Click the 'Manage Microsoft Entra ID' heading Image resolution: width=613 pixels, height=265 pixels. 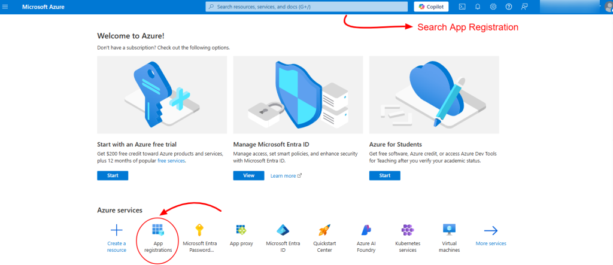(271, 144)
